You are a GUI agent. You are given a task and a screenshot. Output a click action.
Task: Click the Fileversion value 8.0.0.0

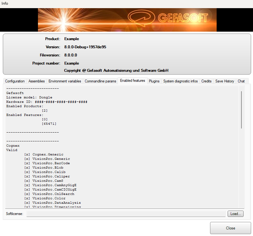point(71,55)
